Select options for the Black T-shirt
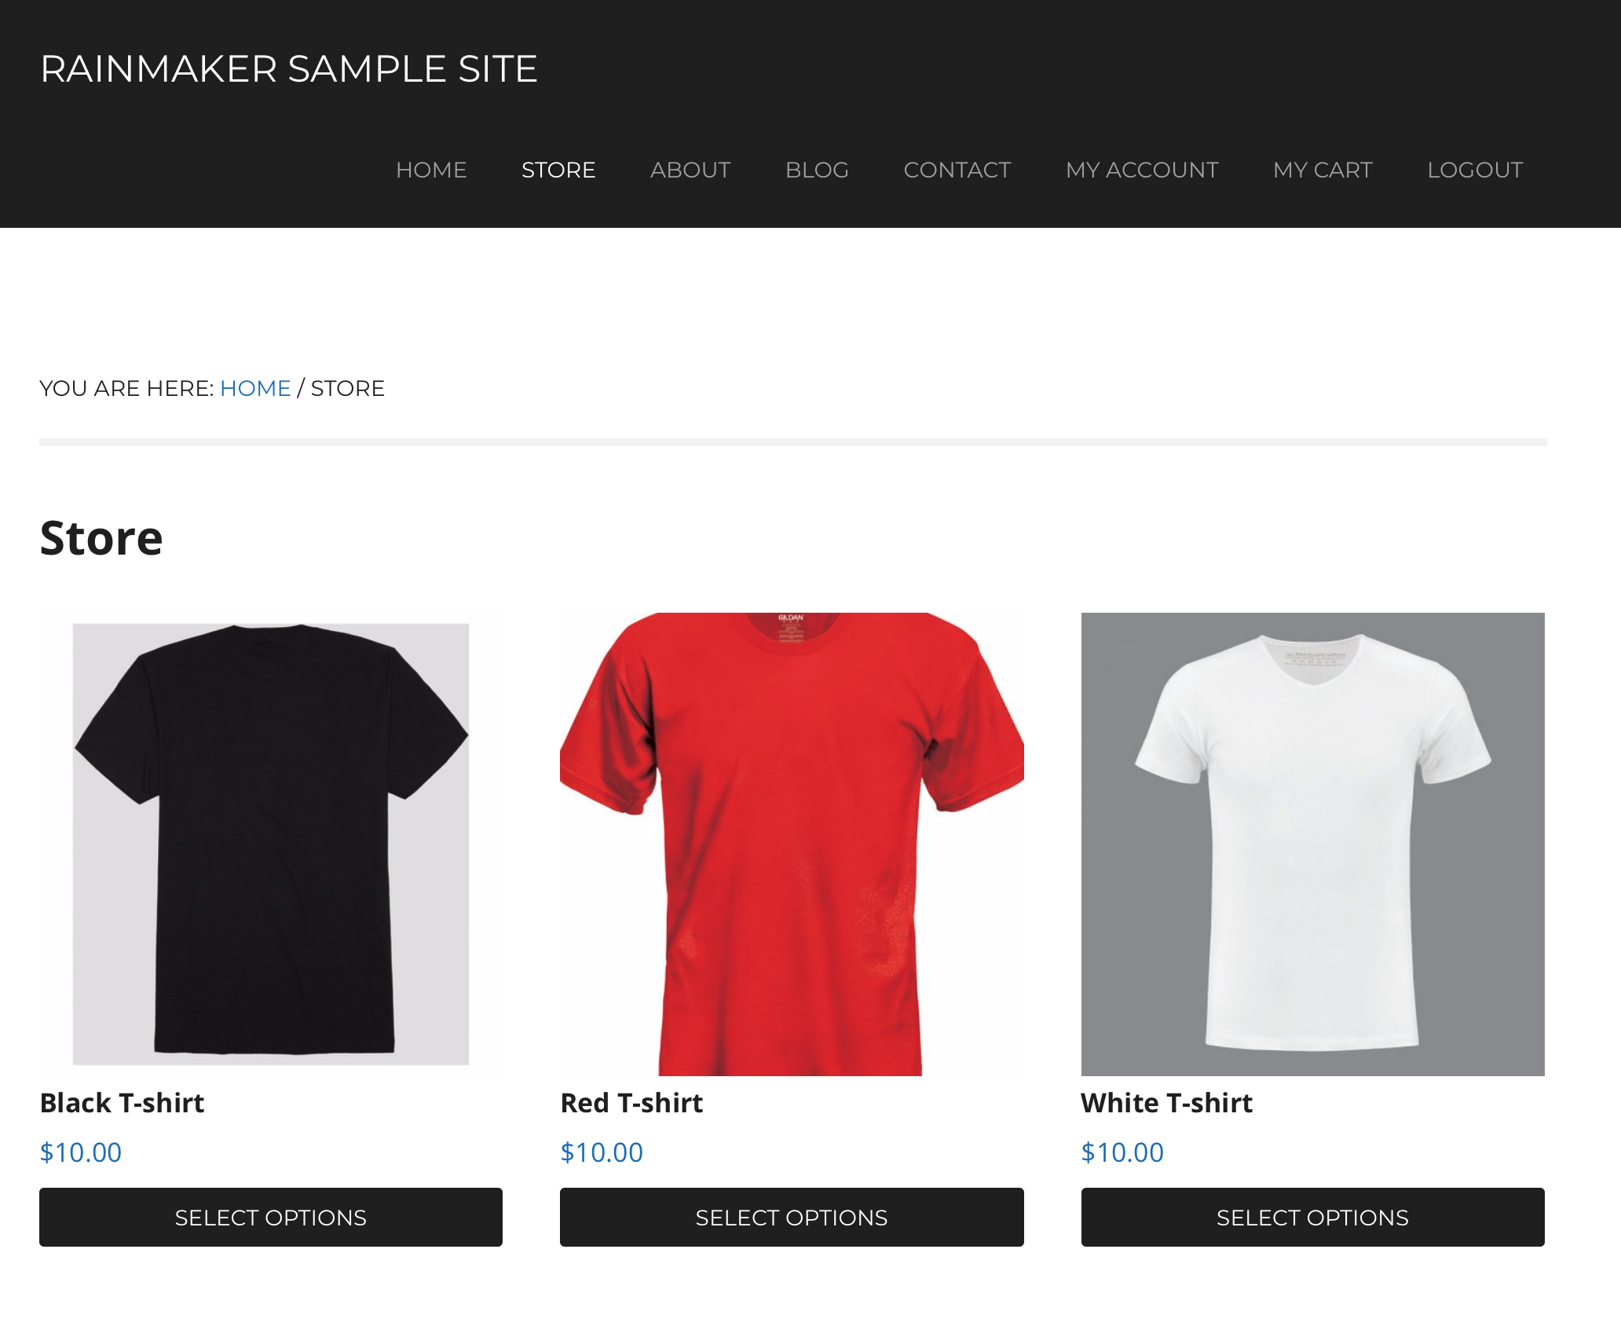1621x1326 pixels. point(271,1217)
